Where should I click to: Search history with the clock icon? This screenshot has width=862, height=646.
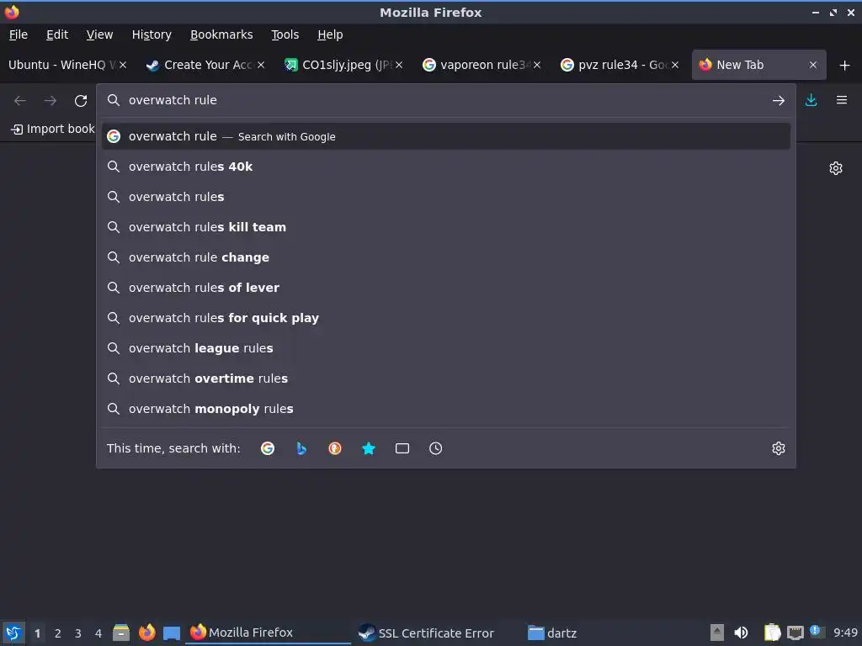[x=435, y=448]
